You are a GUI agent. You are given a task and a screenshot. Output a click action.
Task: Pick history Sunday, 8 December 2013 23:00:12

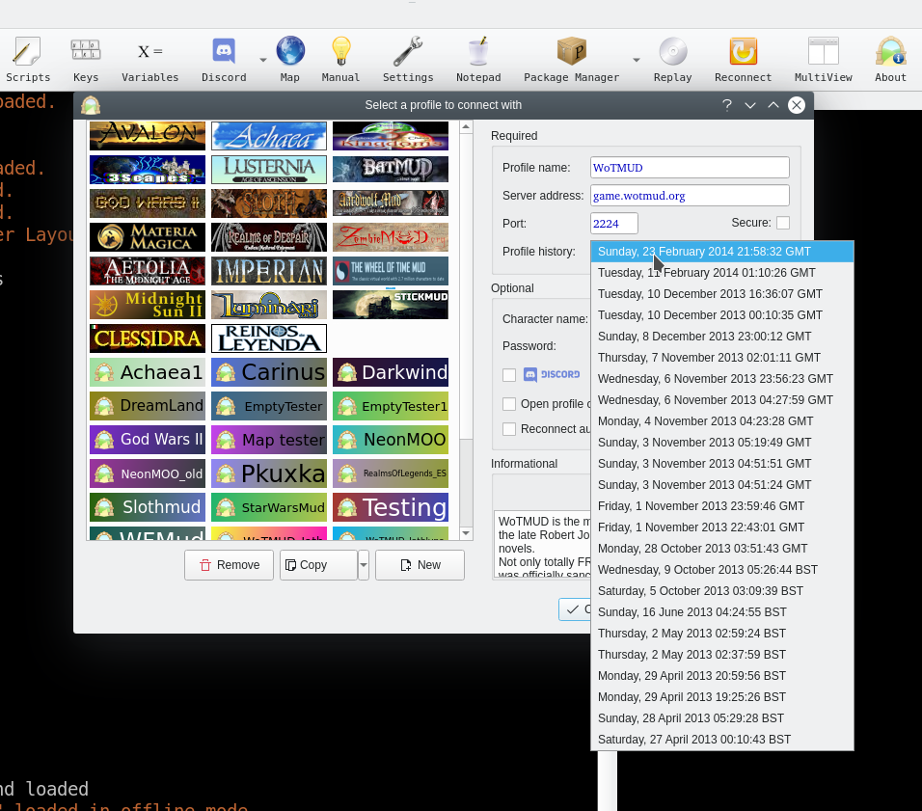(x=722, y=337)
